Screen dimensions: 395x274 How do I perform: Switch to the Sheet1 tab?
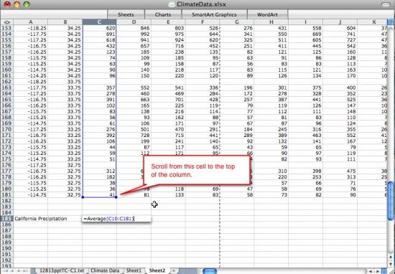tap(134, 270)
